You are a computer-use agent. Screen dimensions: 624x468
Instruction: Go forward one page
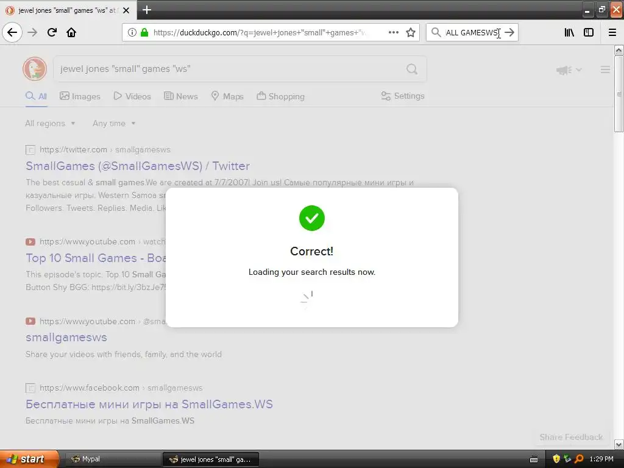[x=32, y=32]
